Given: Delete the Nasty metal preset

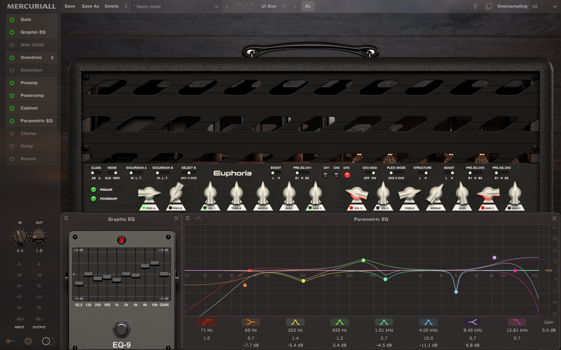Looking at the screenshot, I should tap(111, 6).
